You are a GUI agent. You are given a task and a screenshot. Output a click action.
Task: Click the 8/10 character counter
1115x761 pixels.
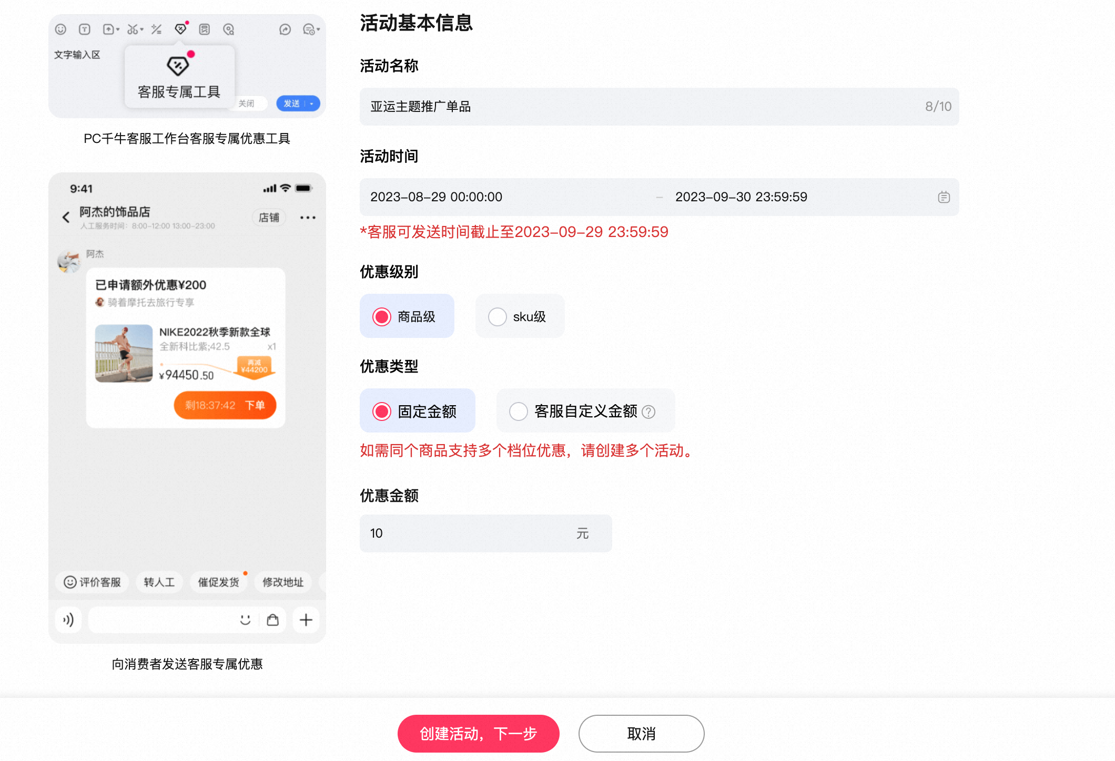(x=938, y=107)
